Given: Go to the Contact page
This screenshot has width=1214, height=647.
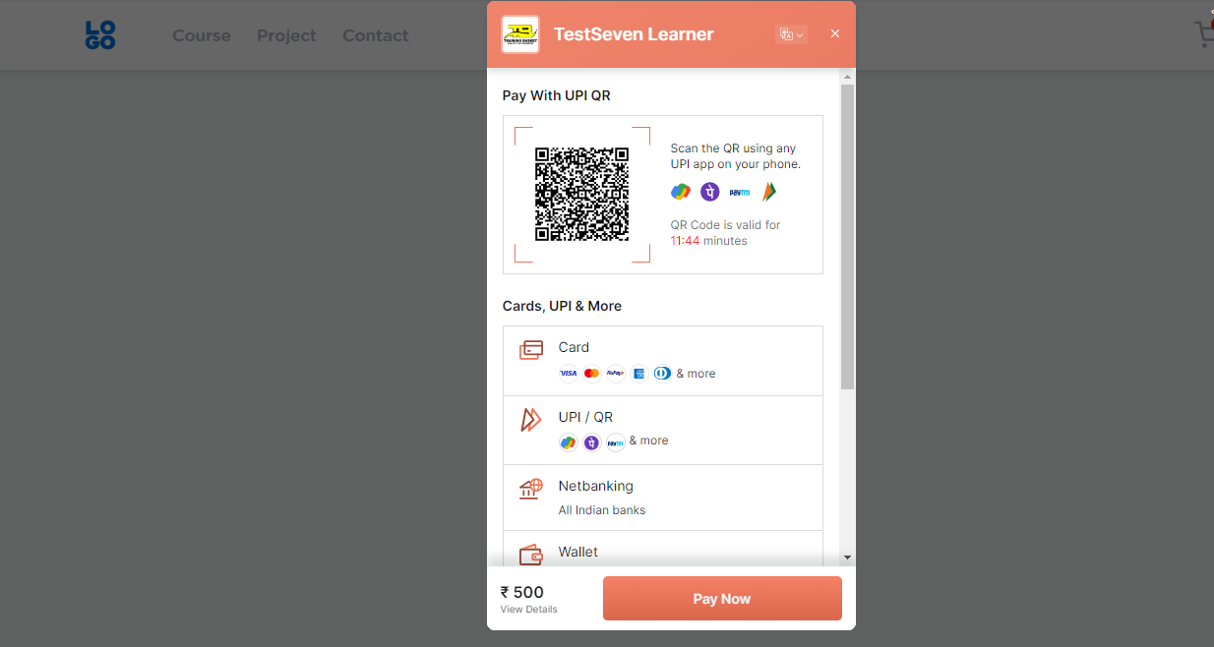Looking at the screenshot, I should [375, 35].
